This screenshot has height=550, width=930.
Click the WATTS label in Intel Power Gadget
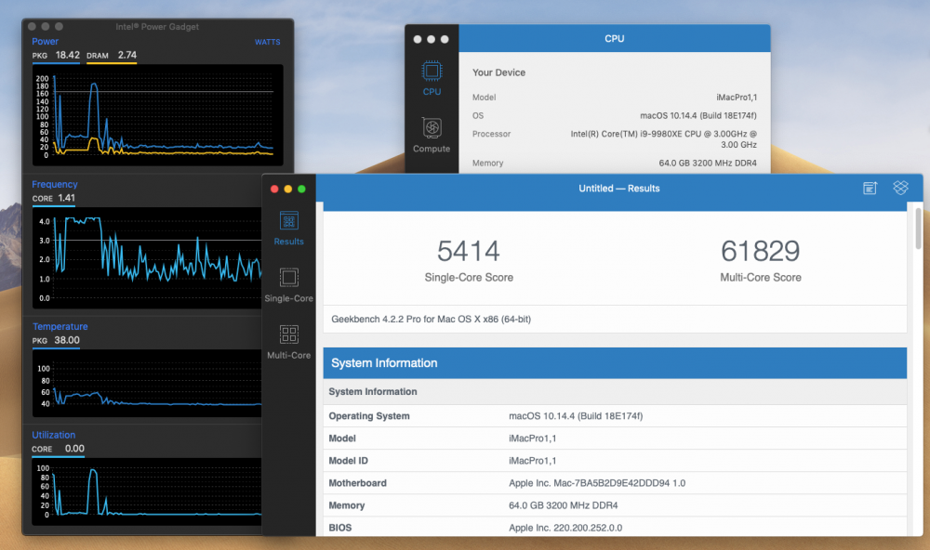pos(268,42)
